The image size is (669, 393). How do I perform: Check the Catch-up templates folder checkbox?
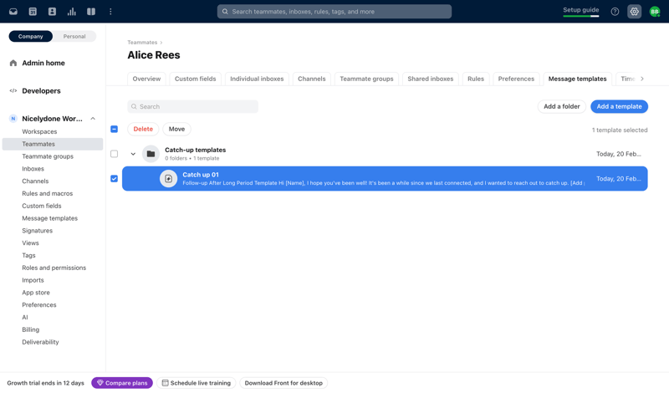coord(114,154)
